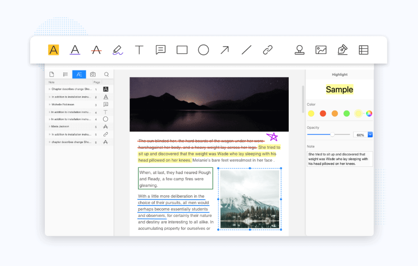Switch to the page thumbnails sidebar tab
The image size is (418, 266).
(x=52, y=74)
